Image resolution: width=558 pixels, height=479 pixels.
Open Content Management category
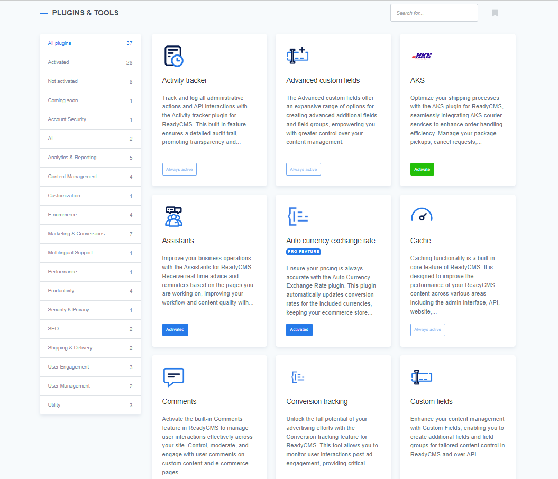pyautogui.click(x=90, y=177)
